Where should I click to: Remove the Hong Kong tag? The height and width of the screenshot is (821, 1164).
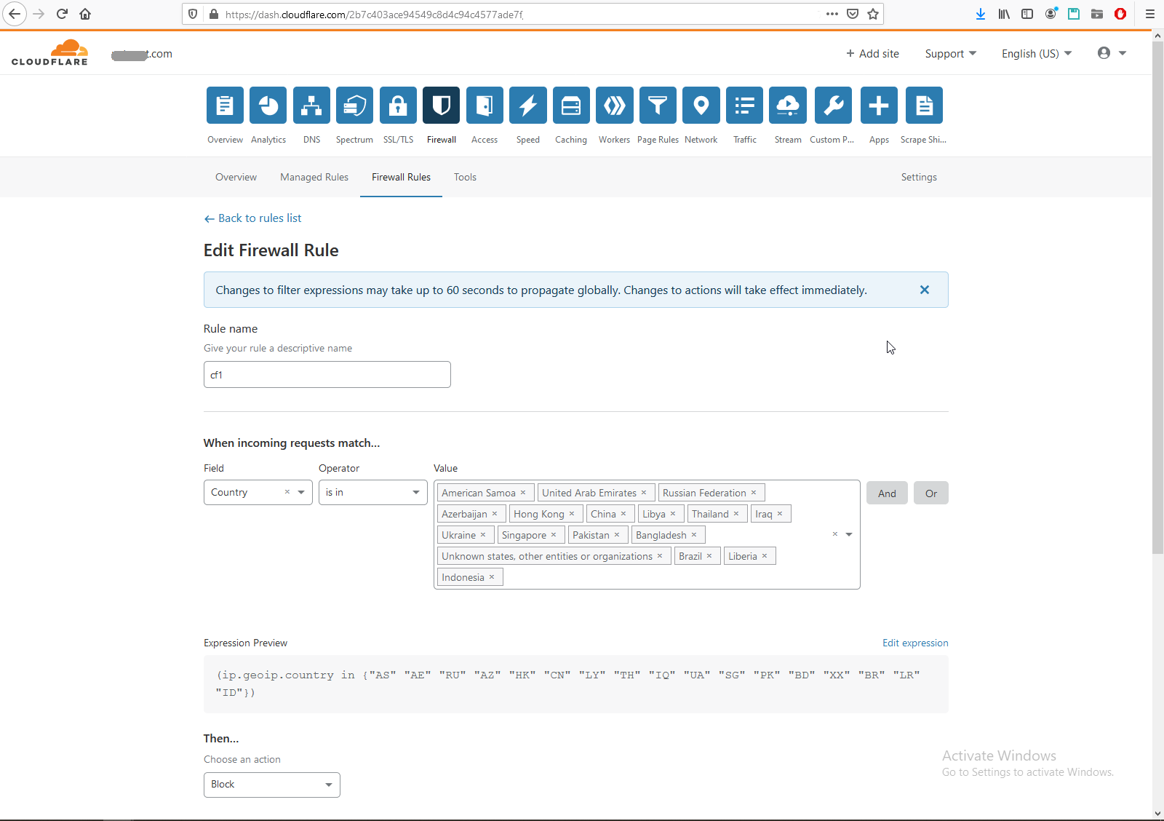[572, 514]
